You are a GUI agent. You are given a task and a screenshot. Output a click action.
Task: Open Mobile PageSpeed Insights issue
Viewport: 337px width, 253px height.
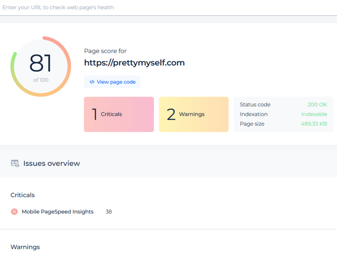(58, 212)
